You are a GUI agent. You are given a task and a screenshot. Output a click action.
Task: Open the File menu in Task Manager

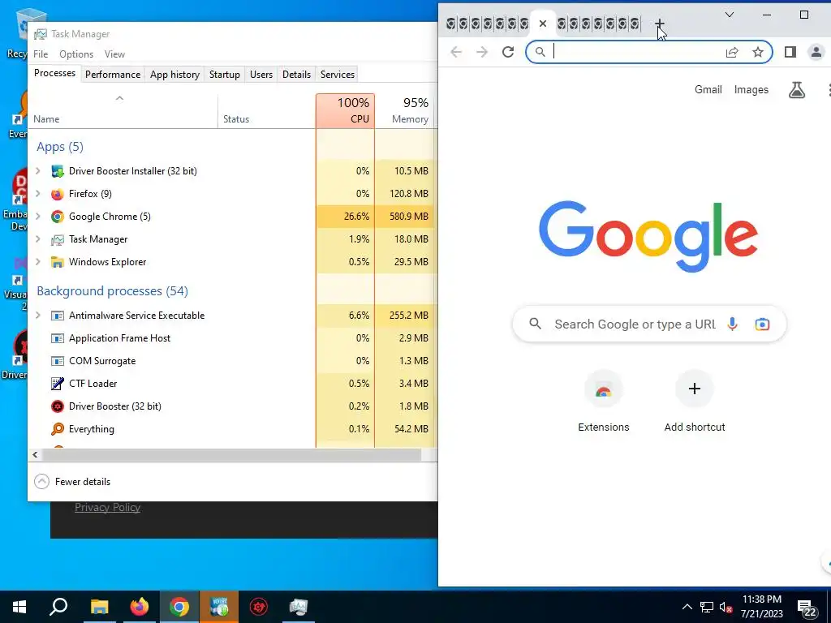click(41, 54)
